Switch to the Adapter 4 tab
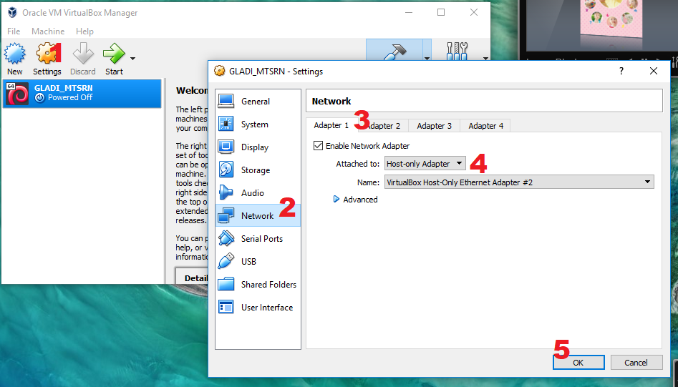 coord(485,126)
